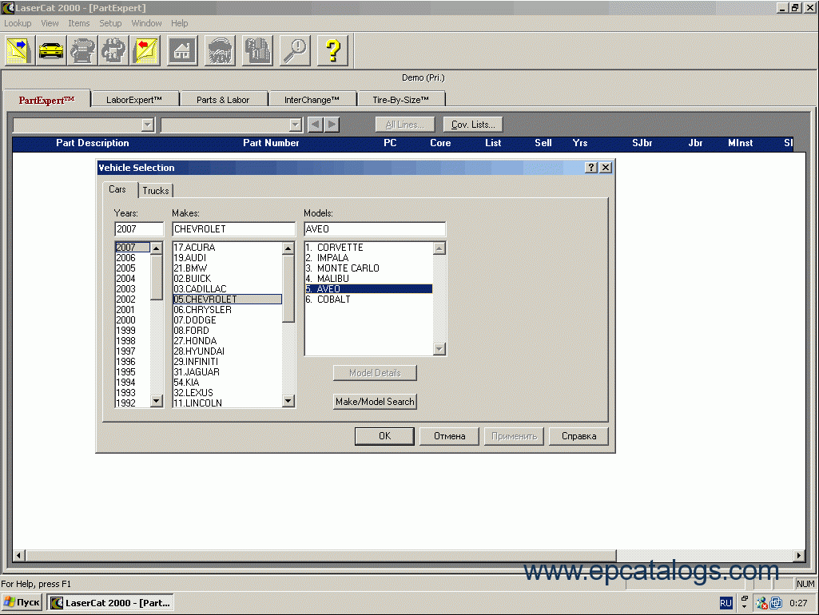The image size is (819, 615).
Task: Select 21.BMW in Makes list
Action: click(227, 268)
